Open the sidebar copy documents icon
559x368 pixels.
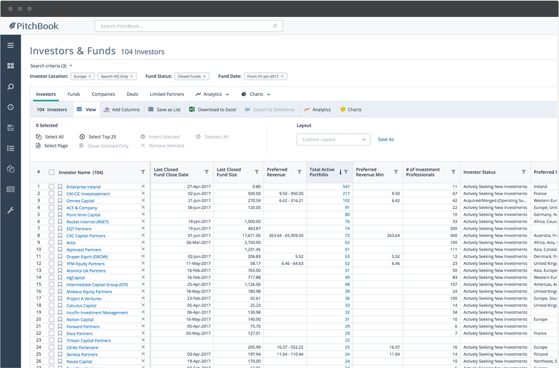(x=10, y=169)
